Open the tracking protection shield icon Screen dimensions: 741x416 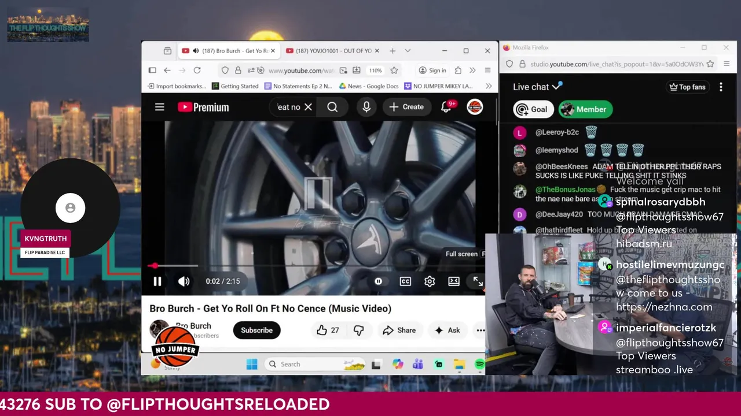click(225, 70)
